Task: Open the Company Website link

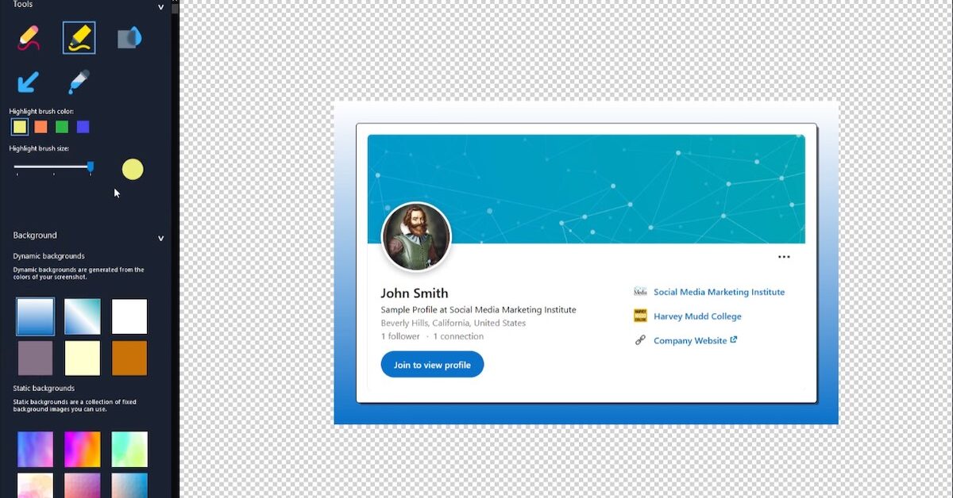Action: click(690, 341)
